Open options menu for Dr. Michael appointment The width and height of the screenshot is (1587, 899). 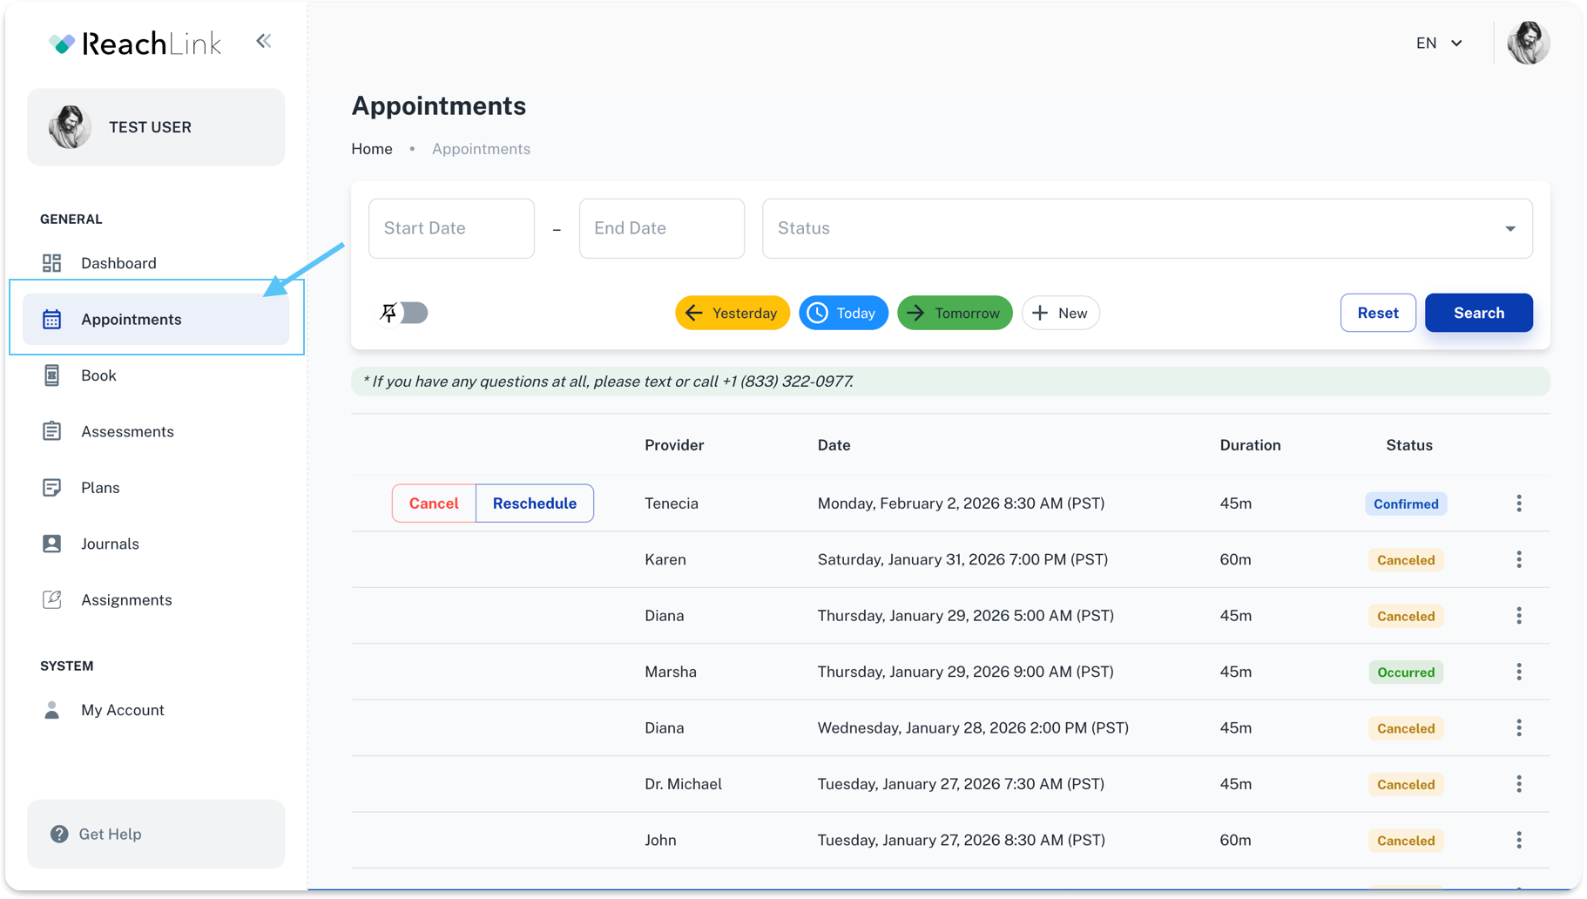1519,784
